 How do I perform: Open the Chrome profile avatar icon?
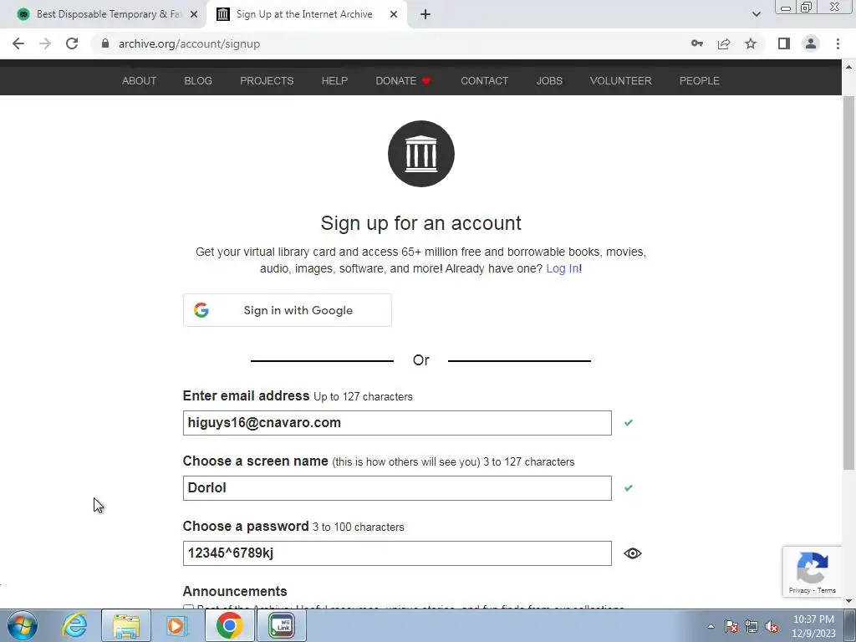click(x=811, y=43)
